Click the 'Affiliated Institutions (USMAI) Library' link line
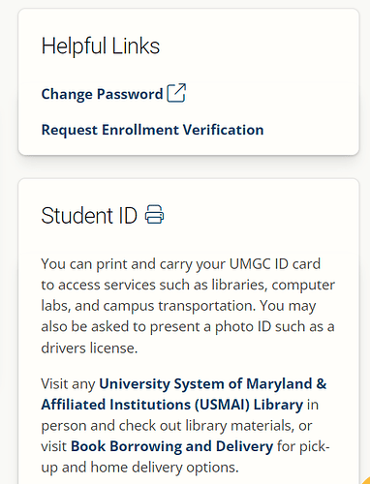The image size is (370, 484). pos(172,405)
